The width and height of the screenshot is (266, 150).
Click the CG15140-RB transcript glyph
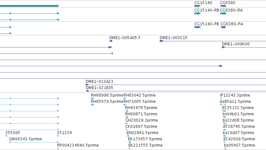coord(198,13)
